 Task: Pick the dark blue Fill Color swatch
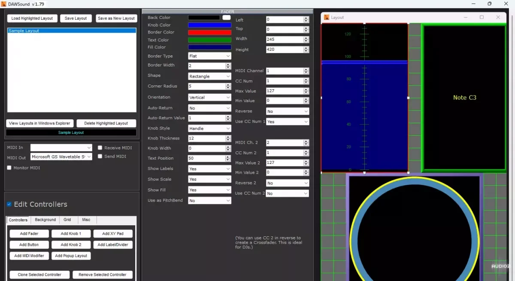[x=209, y=47]
